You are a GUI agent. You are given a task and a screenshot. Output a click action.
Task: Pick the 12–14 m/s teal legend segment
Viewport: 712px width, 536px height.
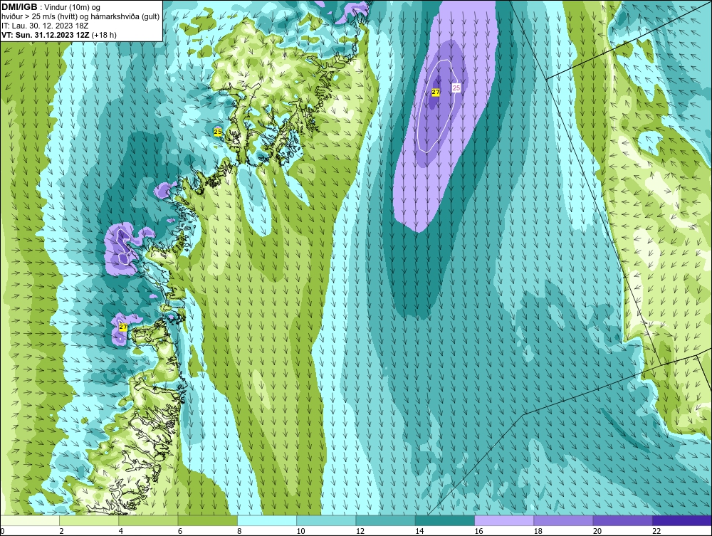[385, 520]
